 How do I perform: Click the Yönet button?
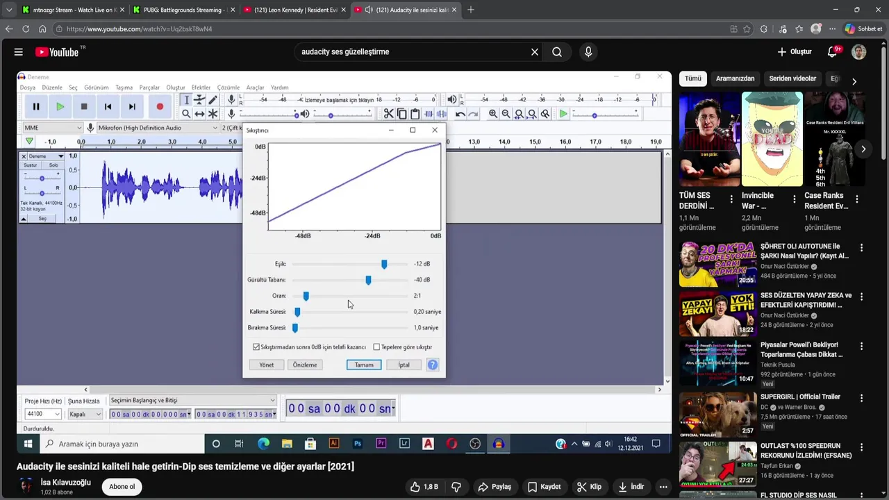pos(267,365)
